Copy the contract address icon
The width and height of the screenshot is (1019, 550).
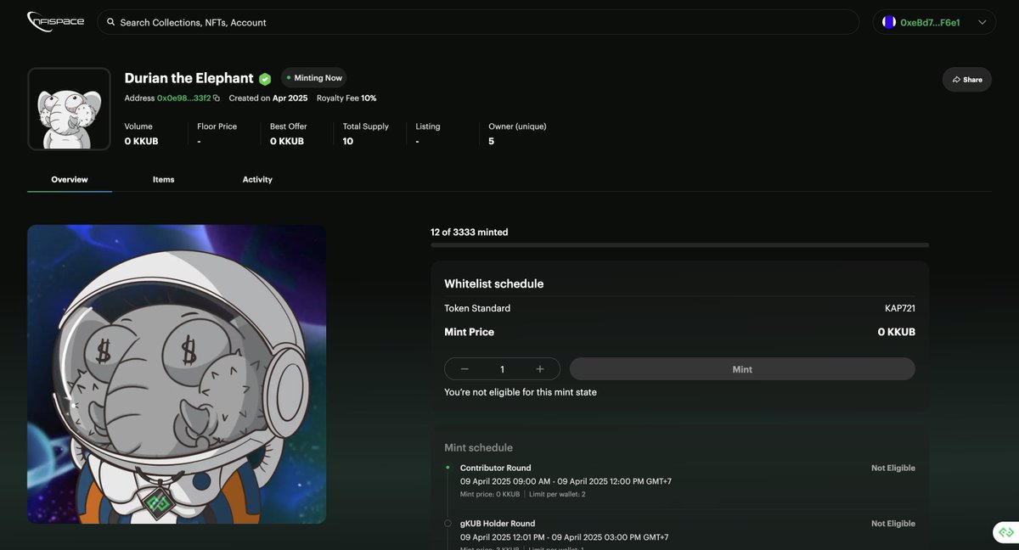[x=217, y=98]
